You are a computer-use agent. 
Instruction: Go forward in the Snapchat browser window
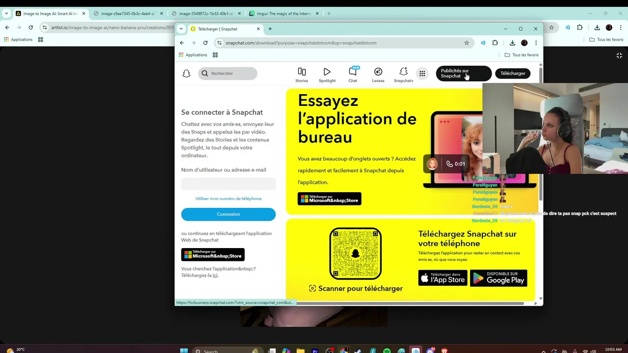(194, 43)
